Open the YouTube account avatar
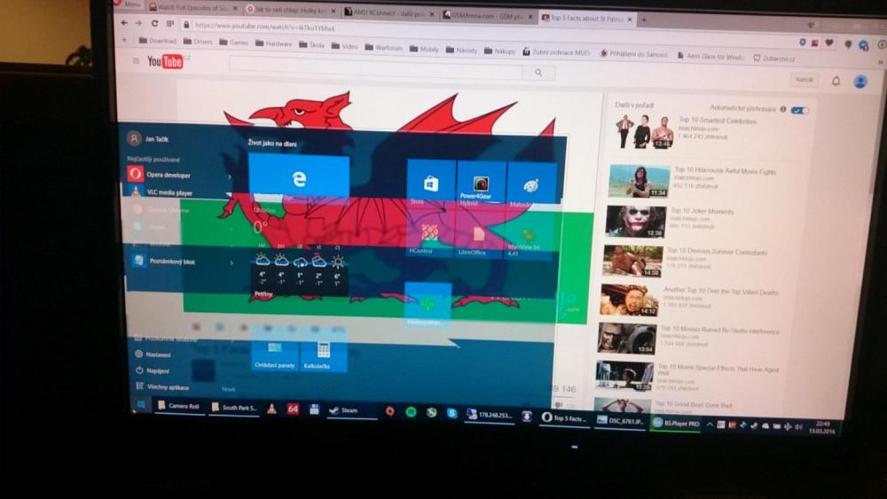 pos(860,82)
